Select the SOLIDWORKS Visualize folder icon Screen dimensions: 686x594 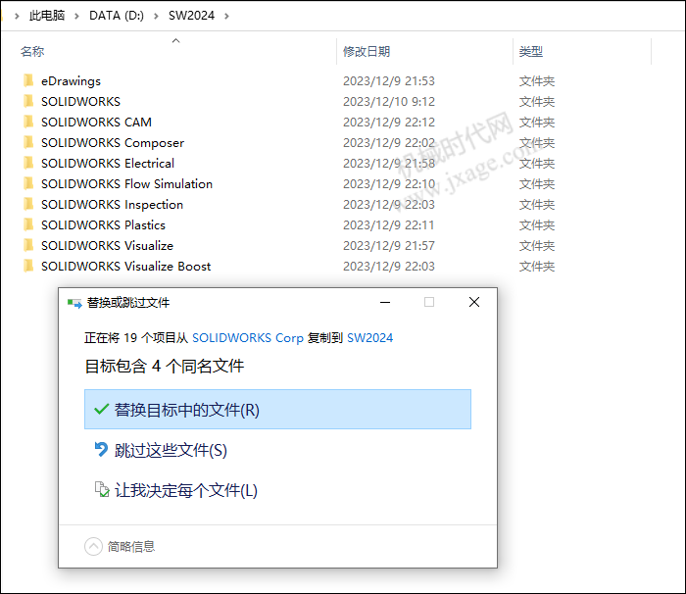point(28,245)
